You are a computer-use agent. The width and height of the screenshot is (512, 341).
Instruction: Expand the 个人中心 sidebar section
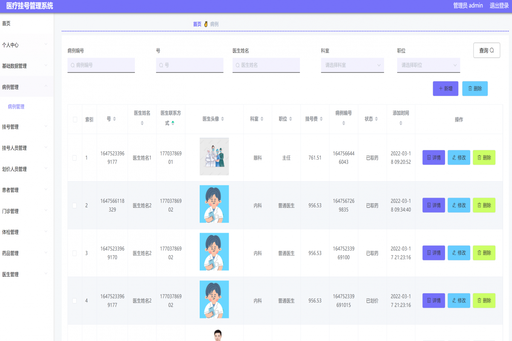tap(26, 44)
